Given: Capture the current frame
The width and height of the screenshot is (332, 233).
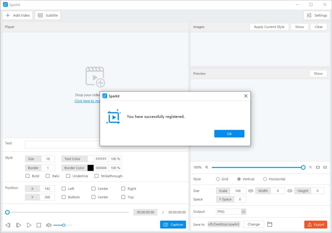Looking at the screenshot, I should pyautogui.click(x=173, y=225).
